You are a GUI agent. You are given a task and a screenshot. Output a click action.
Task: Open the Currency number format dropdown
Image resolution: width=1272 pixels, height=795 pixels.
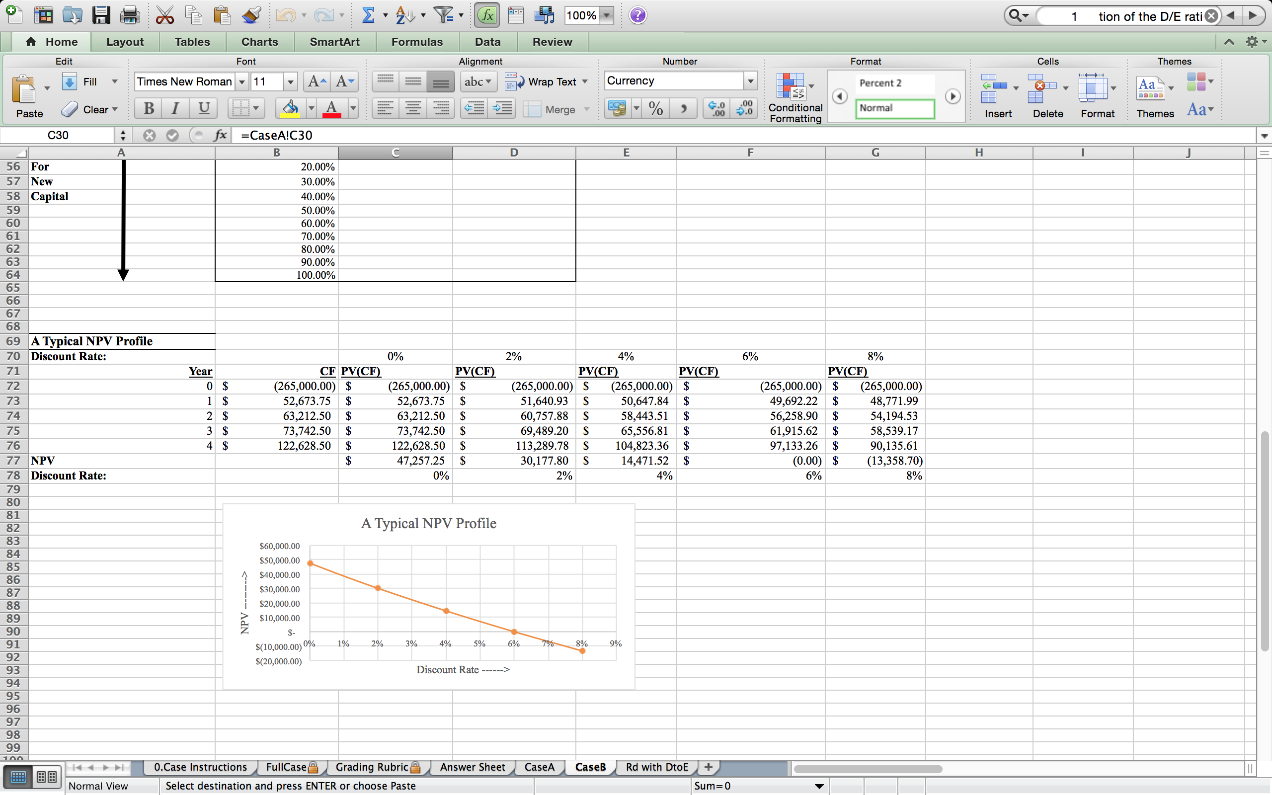click(x=750, y=81)
